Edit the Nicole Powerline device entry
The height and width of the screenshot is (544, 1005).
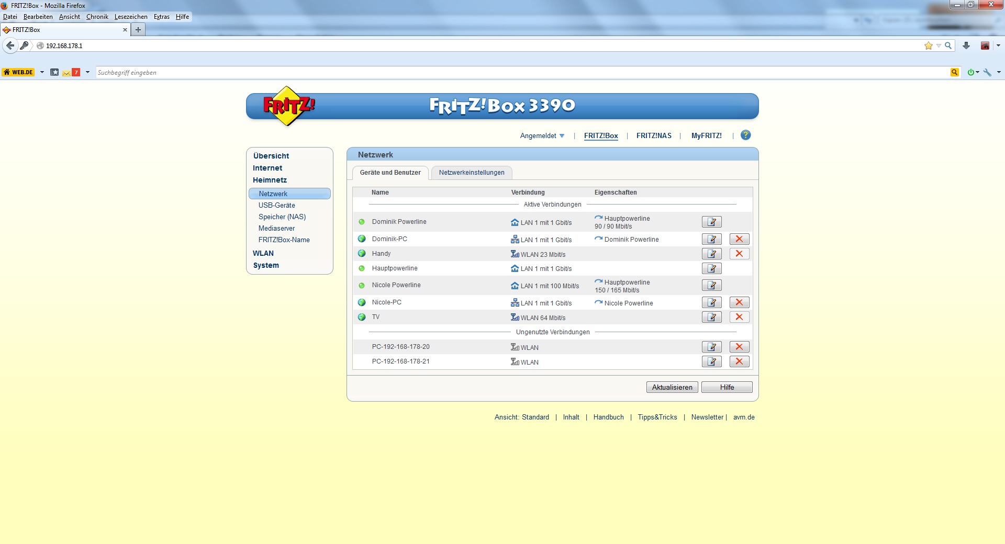click(x=711, y=285)
